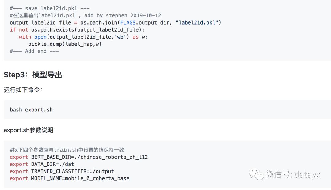Click the TRAINED_CLASSIFIER export line
Viewport: 331px width, 190px height.
62,171
